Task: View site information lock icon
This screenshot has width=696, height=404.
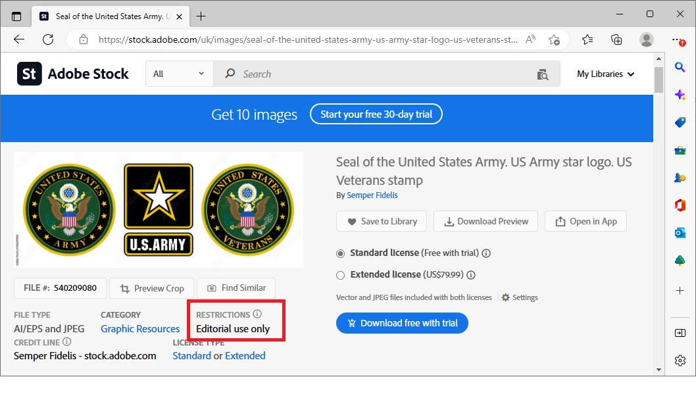Action: [84, 39]
